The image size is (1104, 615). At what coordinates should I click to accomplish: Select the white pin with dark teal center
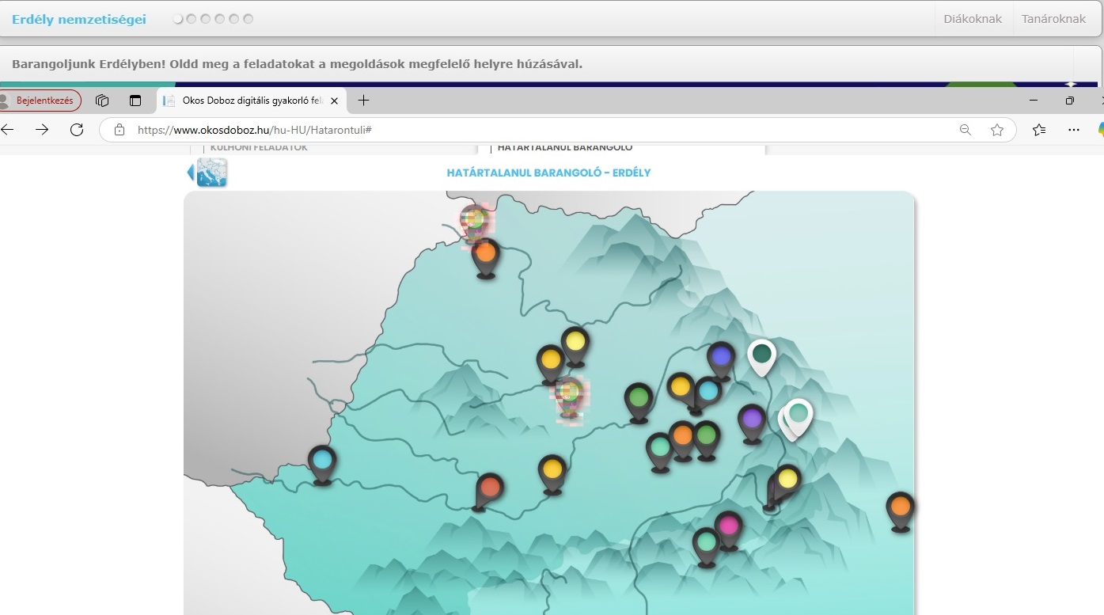pyautogui.click(x=761, y=354)
